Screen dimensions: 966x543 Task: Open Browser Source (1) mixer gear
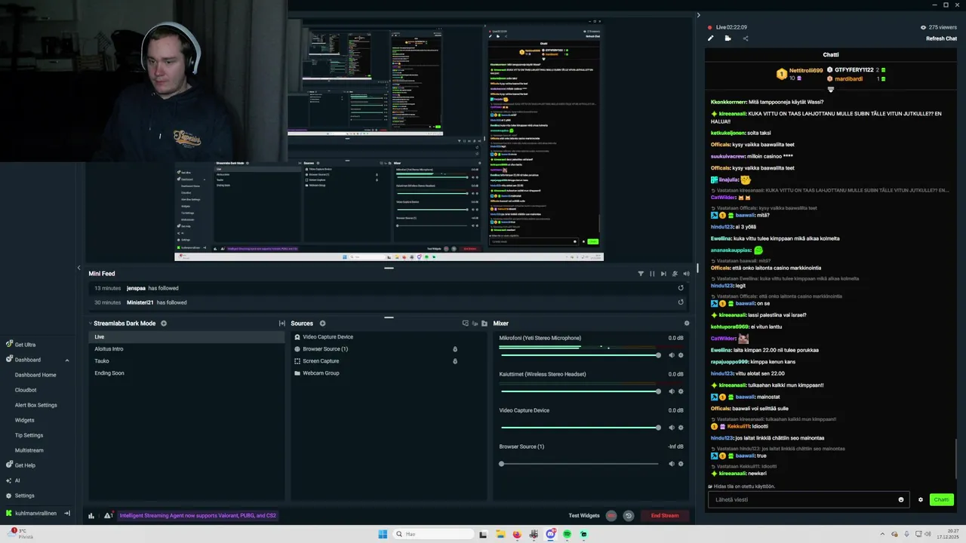(681, 464)
